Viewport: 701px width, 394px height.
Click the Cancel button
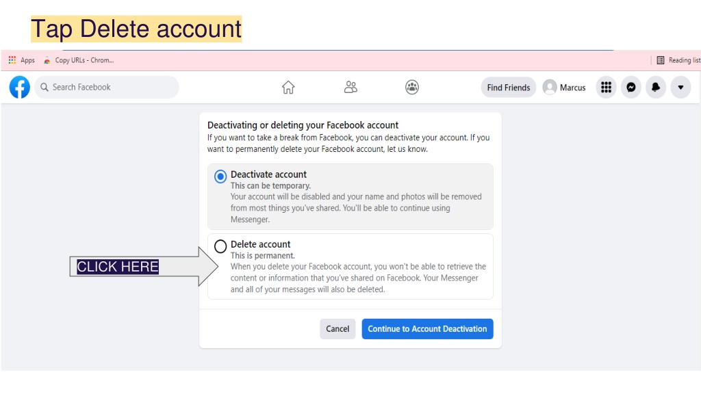(337, 329)
